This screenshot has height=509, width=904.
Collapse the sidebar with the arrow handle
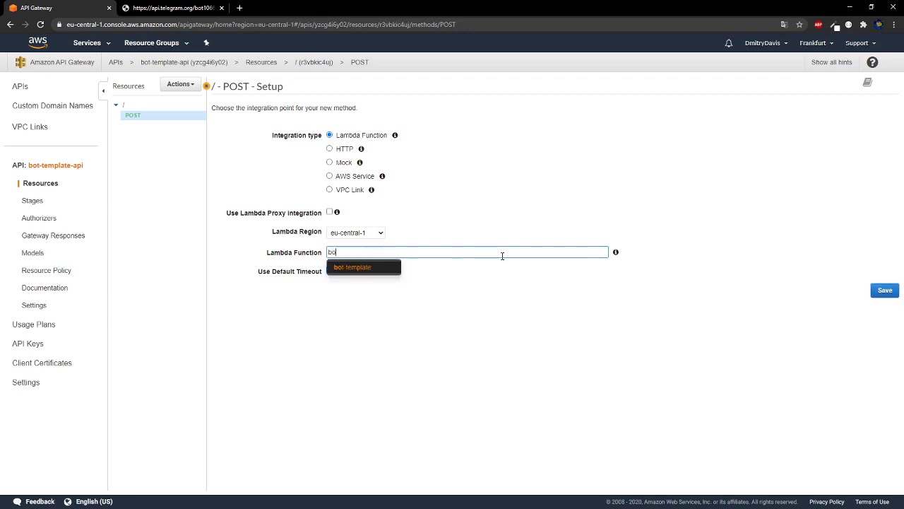pyautogui.click(x=103, y=90)
